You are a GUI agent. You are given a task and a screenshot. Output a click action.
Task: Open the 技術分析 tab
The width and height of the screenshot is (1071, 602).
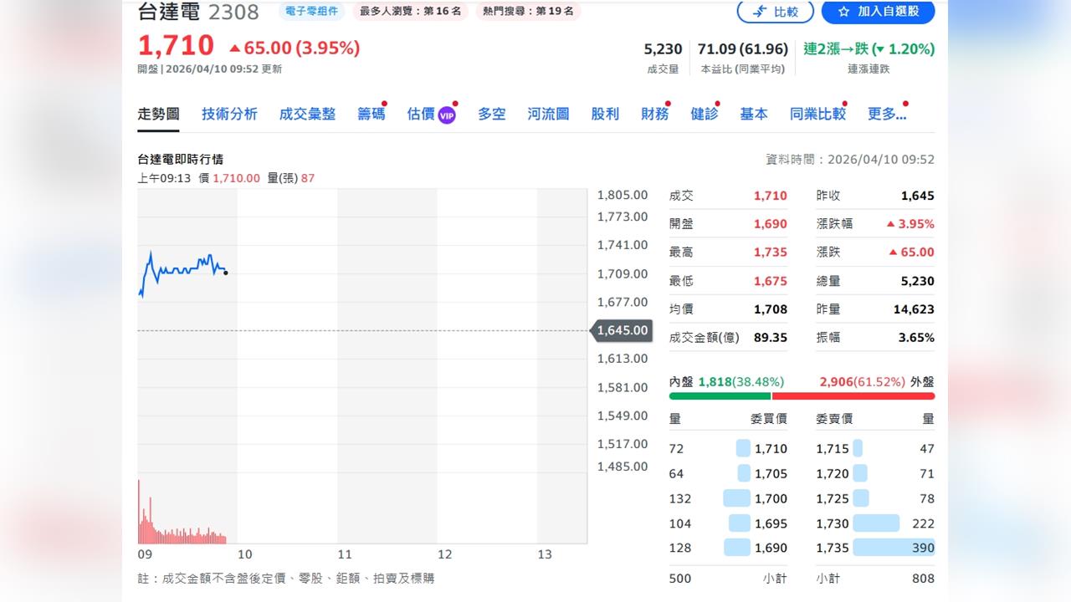[x=229, y=114]
